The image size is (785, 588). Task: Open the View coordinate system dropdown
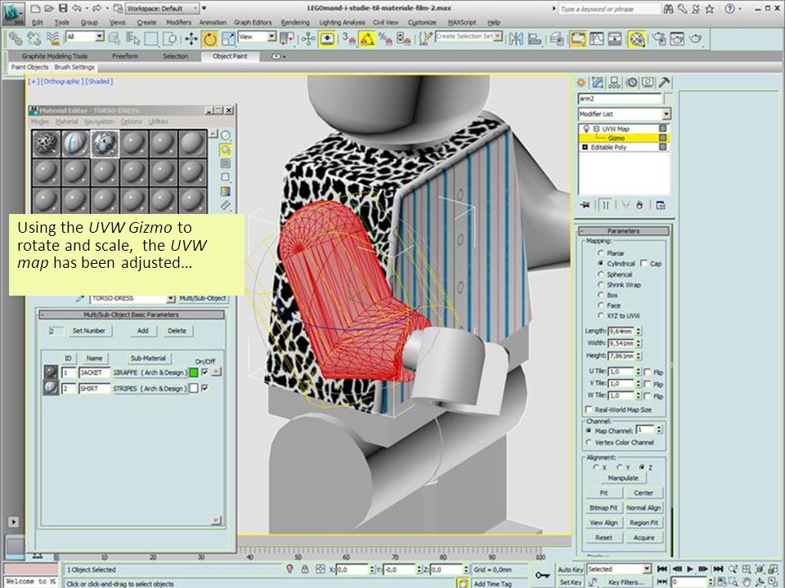click(271, 37)
